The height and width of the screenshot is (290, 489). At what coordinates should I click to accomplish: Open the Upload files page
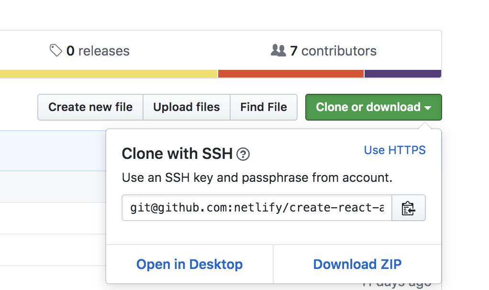click(187, 107)
